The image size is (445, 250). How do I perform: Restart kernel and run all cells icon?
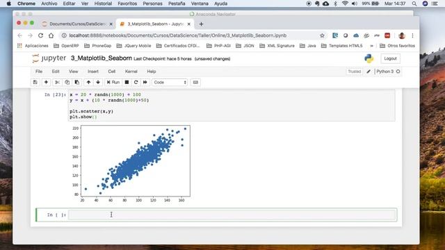145,82
